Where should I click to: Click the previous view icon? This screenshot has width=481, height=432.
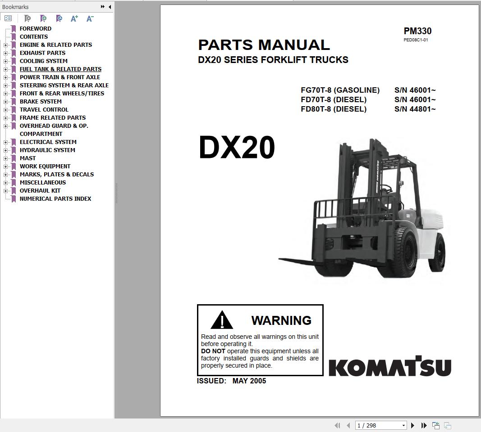(x=436, y=425)
